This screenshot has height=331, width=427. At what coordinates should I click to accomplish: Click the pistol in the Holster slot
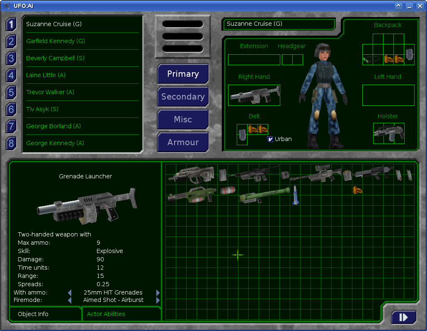(x=388, y=133)
